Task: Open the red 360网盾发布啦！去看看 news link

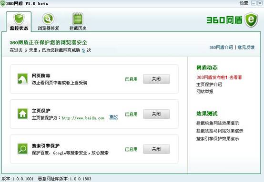Action: [219, 77]
